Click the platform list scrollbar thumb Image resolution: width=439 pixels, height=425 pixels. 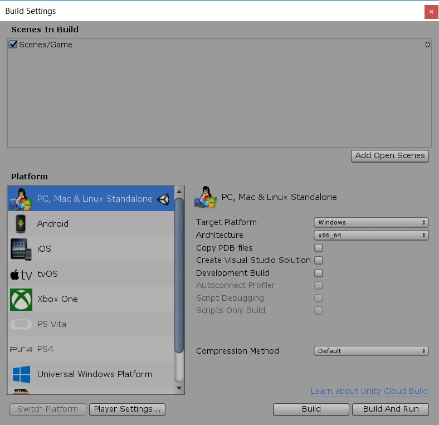pyautogui.click(x=179, y=275)
